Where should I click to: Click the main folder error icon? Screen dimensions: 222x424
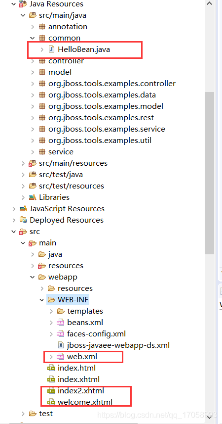(x=33, y=243)
